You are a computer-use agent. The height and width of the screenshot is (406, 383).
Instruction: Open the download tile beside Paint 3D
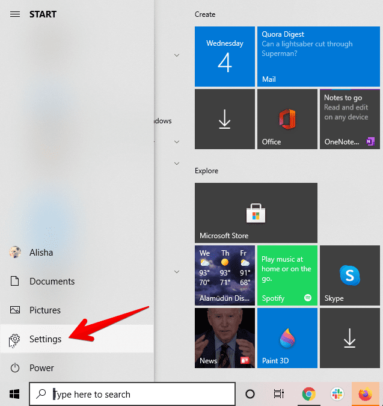tap(350, 338)
